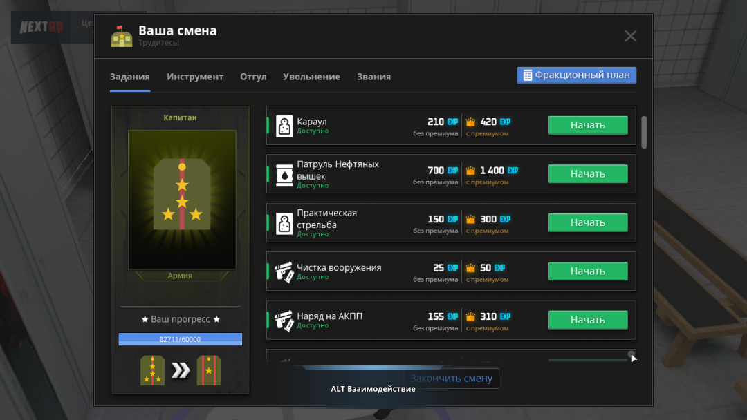The image size is (747, 420).
Task: Open the Звания ranks tab
Action: click(x=374, y=77)
